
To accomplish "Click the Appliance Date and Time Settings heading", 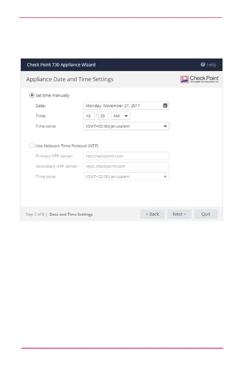I will 70,79.
